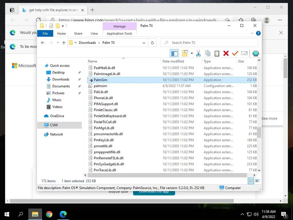Expand the ribbon with the chevron
The image size is (293, 220).
[252, 33]
